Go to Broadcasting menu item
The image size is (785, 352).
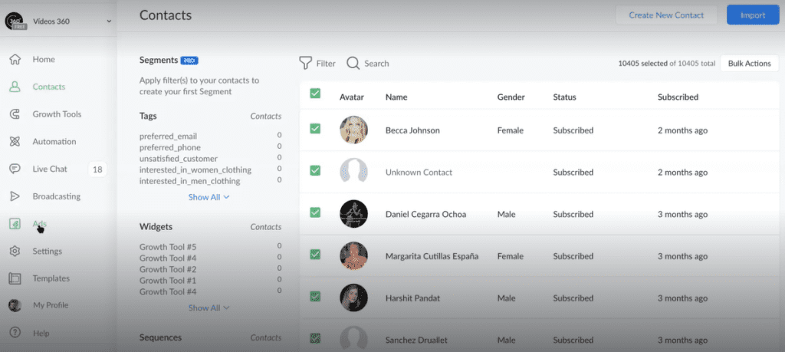(x=57, y=196)
